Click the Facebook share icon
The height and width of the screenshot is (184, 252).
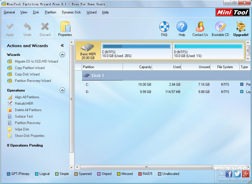click(x=229, y=174)
